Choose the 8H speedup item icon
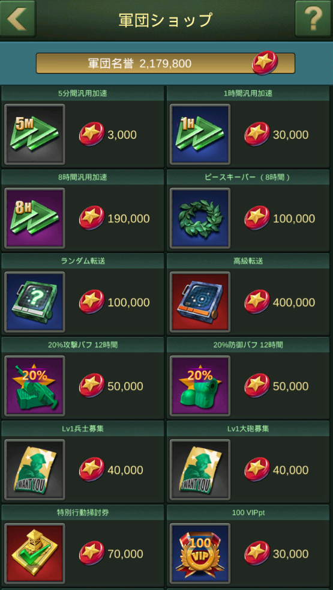This screenshot has width=333, height=590. pos(35,219)
